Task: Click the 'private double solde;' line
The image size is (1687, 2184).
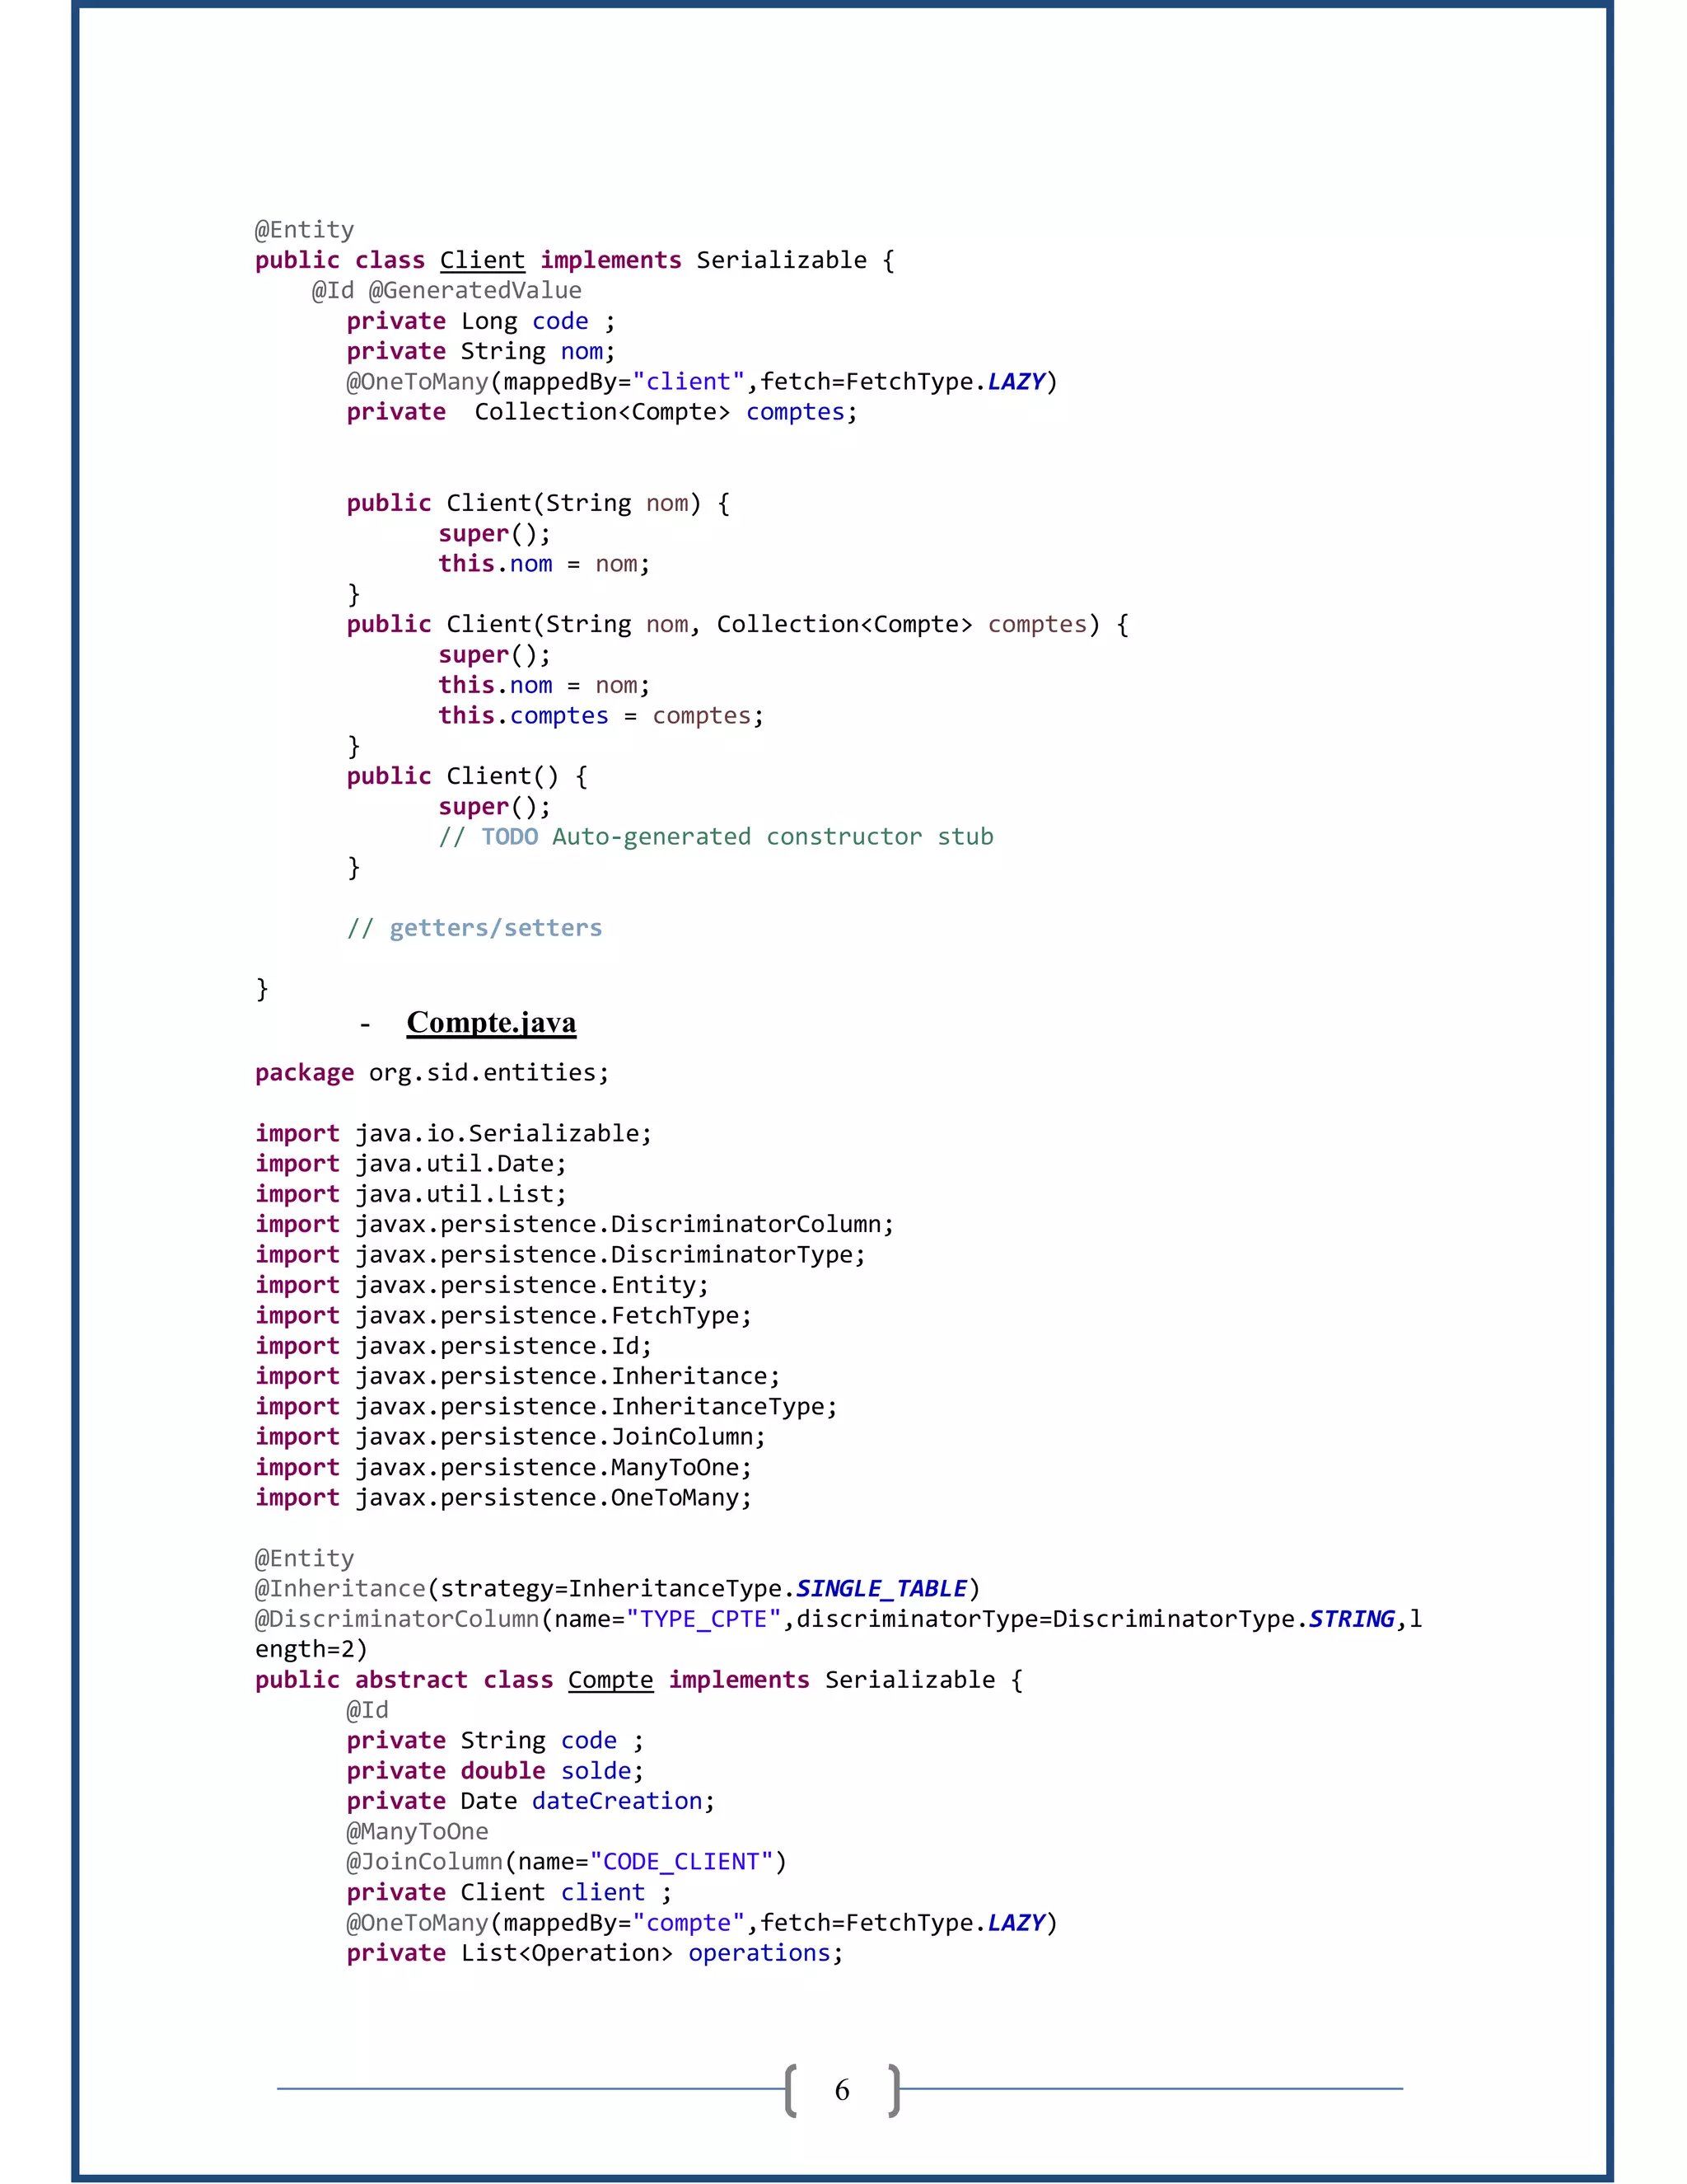Action: coord(495,1771)
